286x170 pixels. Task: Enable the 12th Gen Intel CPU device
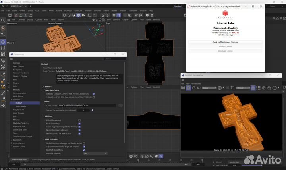point(94,97)
